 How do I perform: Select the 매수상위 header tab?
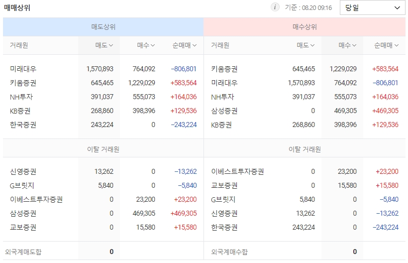tap(305, 27)
